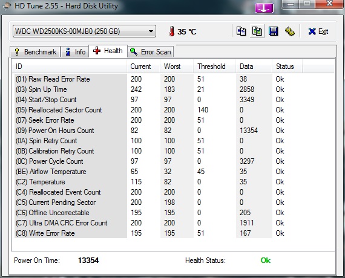
Task: Click the copy screenshot toolbar icon
Action: pyautogui.click(x=257, y=31)
